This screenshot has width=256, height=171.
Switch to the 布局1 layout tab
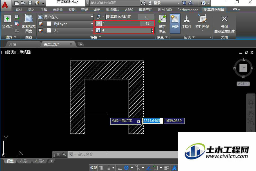click(24, 161)
